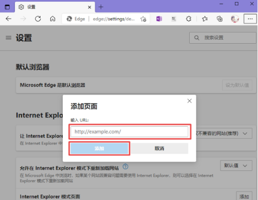Click the 取消 button
Screen dimensions: 258x200
(160, 149)
